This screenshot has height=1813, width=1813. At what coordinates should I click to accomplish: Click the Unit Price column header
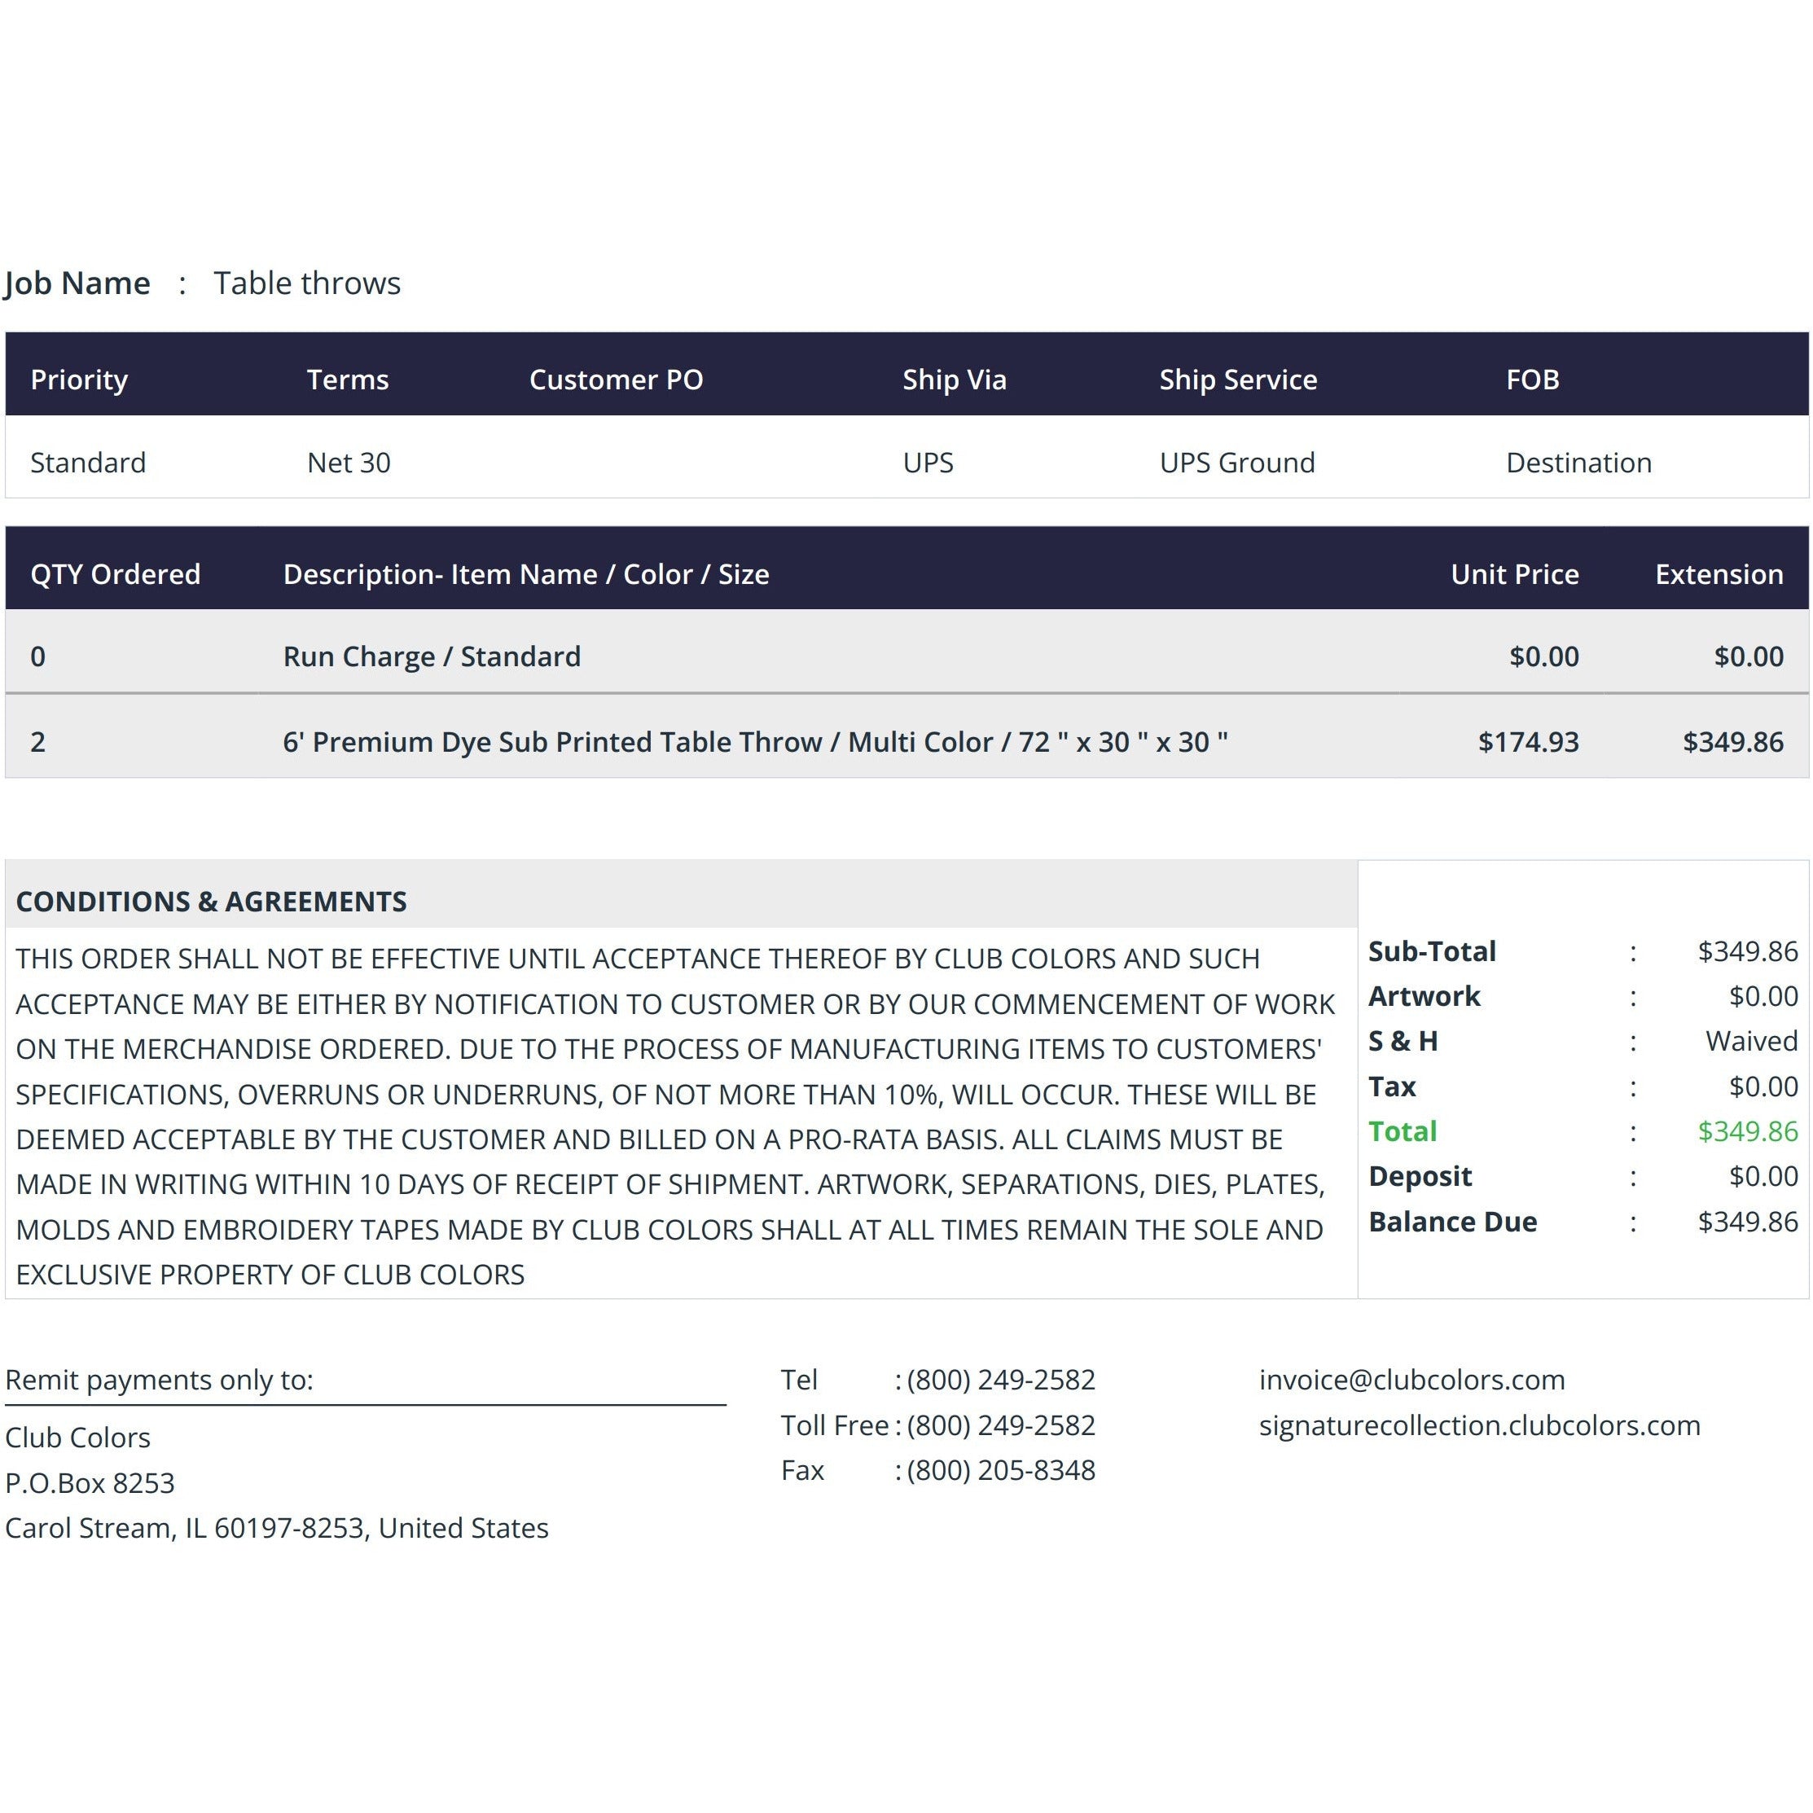1515,573
